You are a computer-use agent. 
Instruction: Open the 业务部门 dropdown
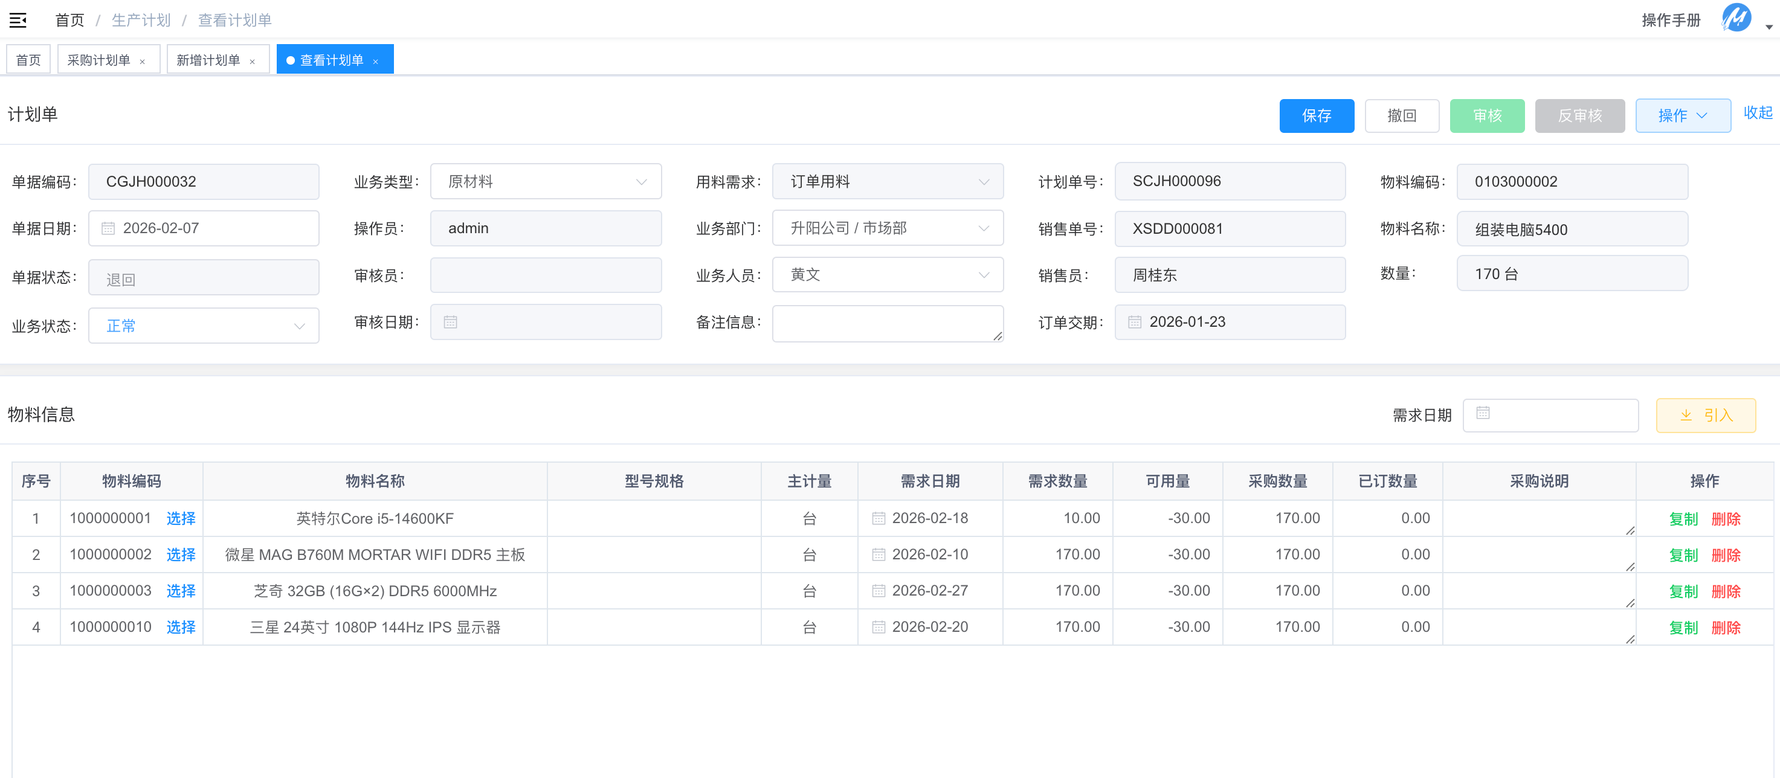887,228
